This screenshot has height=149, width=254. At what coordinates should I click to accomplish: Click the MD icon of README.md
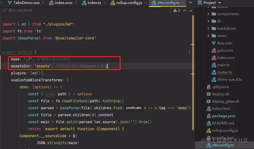(209, 123)
